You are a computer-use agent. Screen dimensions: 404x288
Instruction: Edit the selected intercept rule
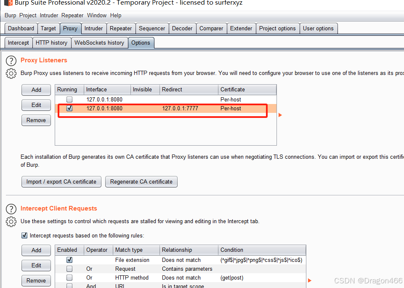[36, 265]
